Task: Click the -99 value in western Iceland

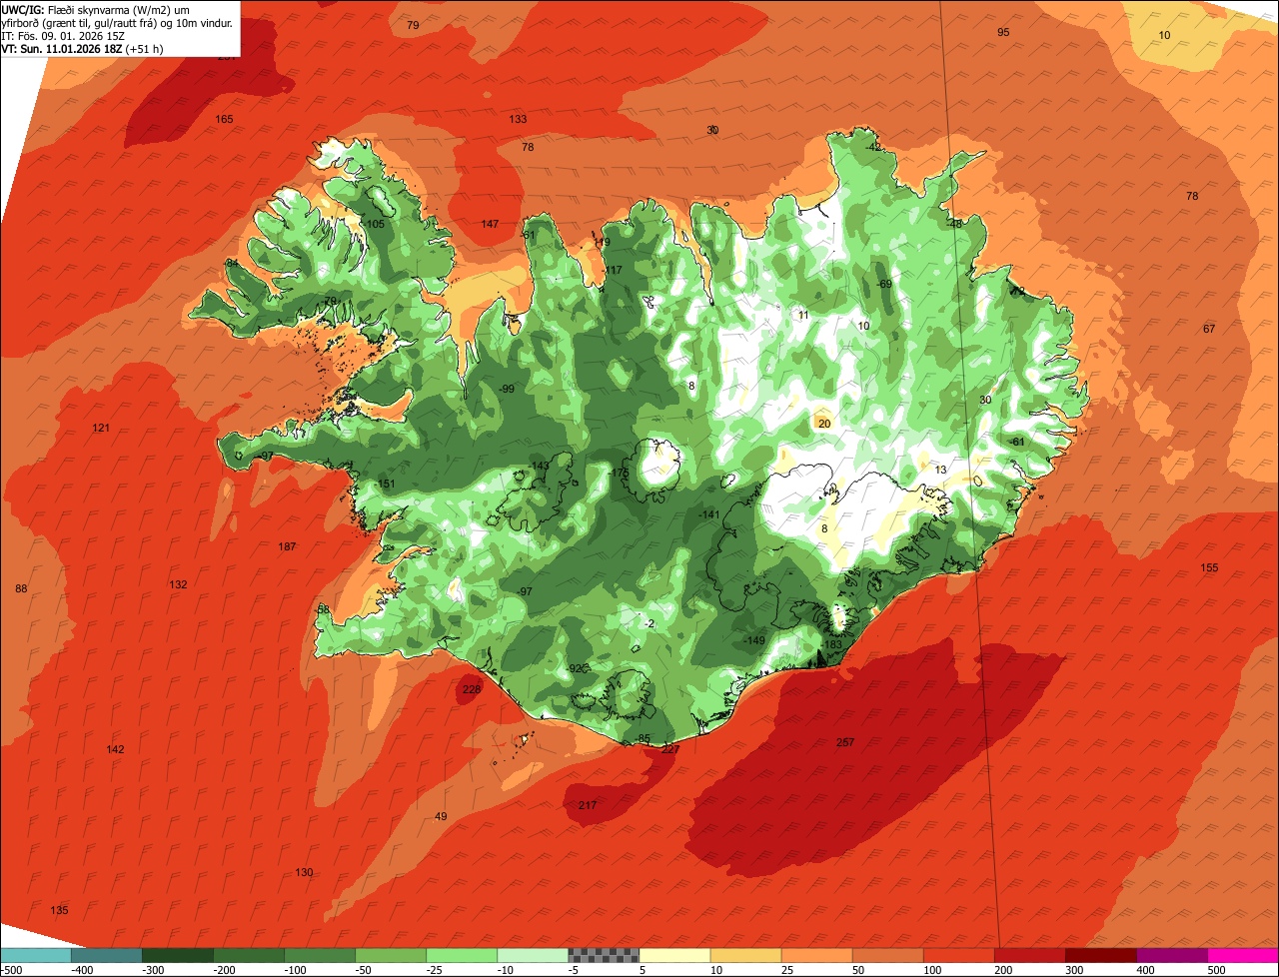Action: coord(507,389)
